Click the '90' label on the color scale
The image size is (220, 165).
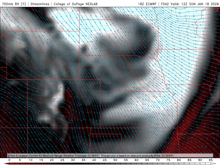[x=200, y=160]
